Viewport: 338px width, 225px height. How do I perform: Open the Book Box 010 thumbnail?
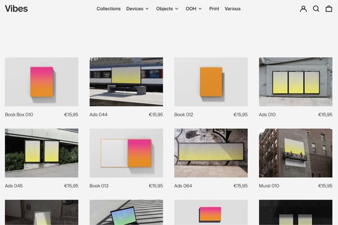tap(42, 82)
